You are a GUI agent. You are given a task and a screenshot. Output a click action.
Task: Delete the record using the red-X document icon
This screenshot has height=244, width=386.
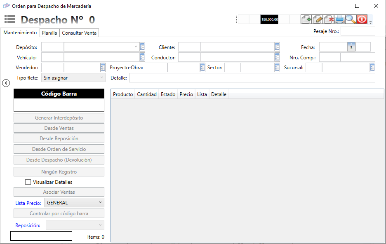[x=329, y=19]
